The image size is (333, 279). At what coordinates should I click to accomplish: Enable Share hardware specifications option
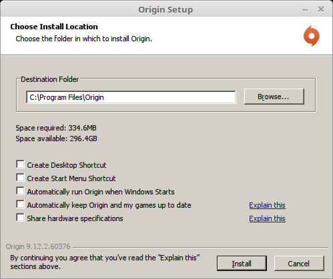point(20,218)
